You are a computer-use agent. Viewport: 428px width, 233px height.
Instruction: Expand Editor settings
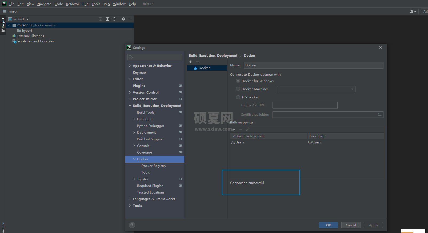pyautogui.click(x=130, y=79)
